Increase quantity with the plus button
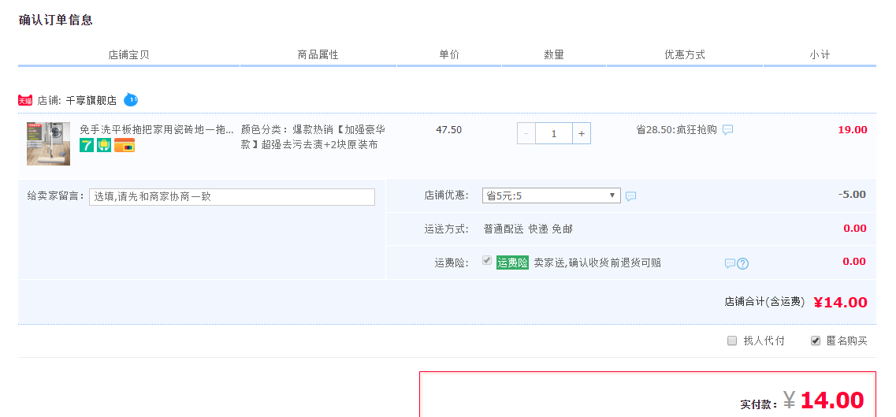896x417 pixels. click(581, 134)
